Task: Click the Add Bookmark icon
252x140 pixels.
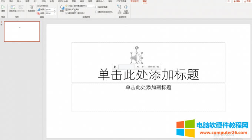Action: click(x=13, y=7)
